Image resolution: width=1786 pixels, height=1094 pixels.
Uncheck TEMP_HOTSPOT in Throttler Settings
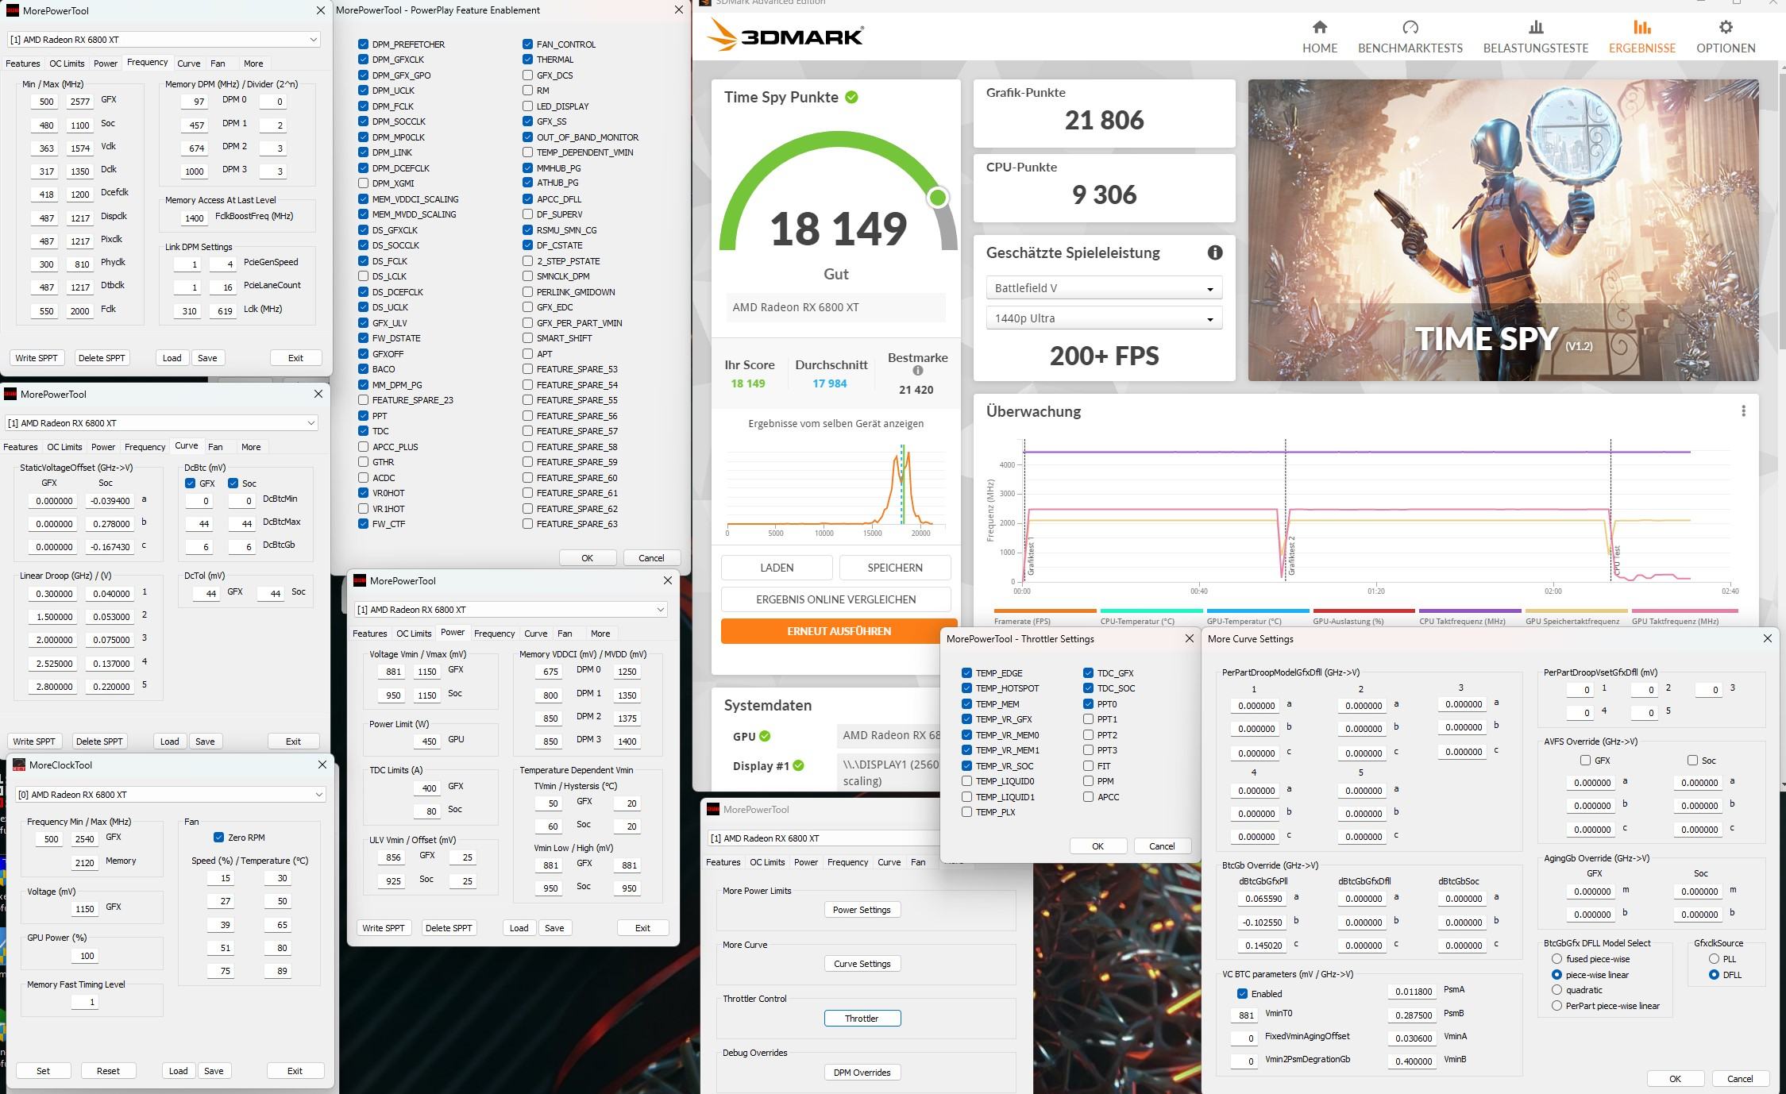(966, 688)
